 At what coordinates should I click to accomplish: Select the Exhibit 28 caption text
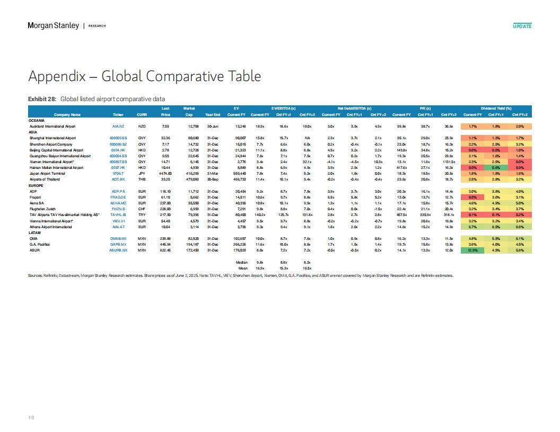[x=97, y=99]
